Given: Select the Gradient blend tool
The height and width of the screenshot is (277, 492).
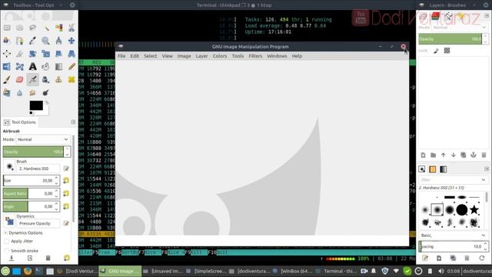Looking at the screenshot, I should pyautogui.click(x=58, y=67).
